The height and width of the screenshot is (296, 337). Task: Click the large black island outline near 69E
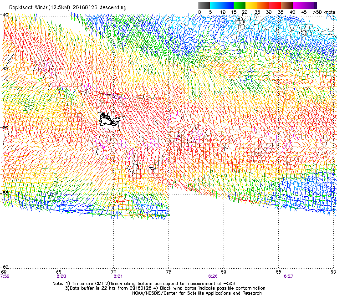[109, 119]
